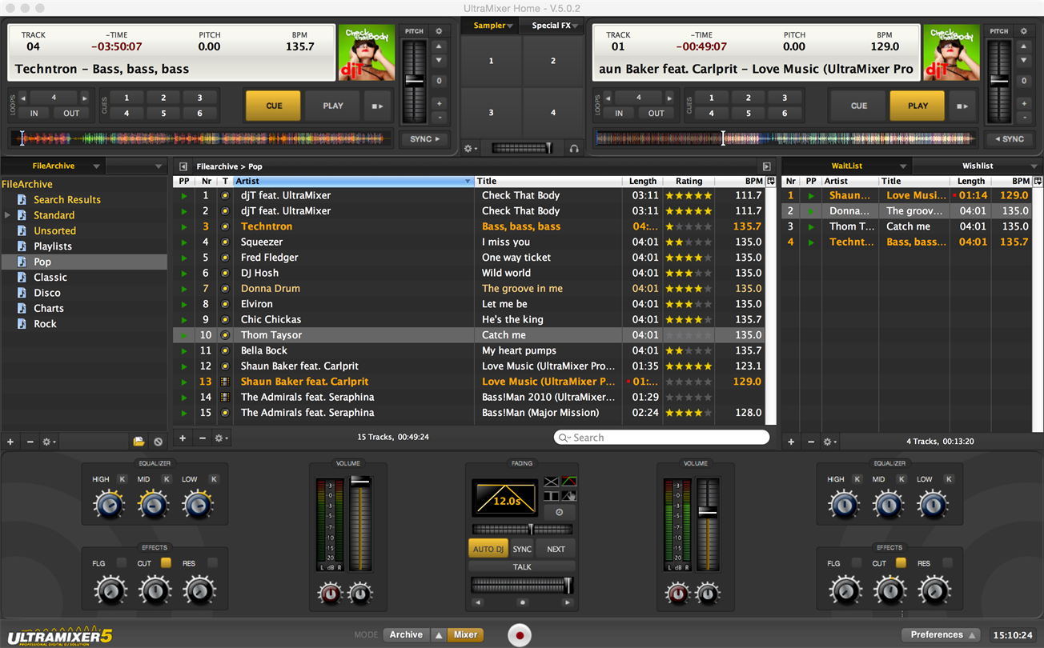Open the Playlists group
The height and width of the screenshot is (648, 1044).
tap(53, 246)
